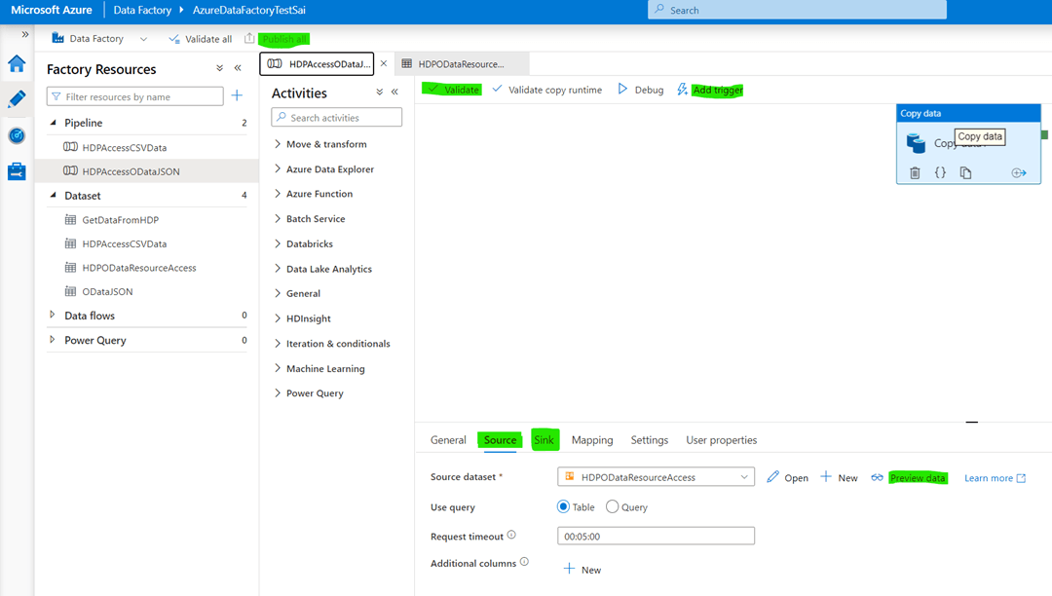Select the Table radio button
This screenshot has height=596, width=1052.
click(564, 506)
